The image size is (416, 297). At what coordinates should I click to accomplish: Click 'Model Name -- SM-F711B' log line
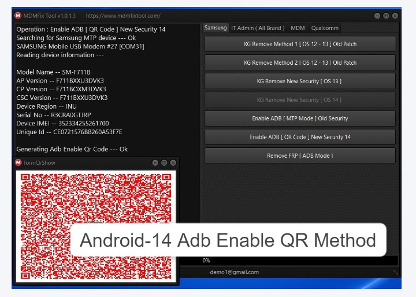[53, 72]
